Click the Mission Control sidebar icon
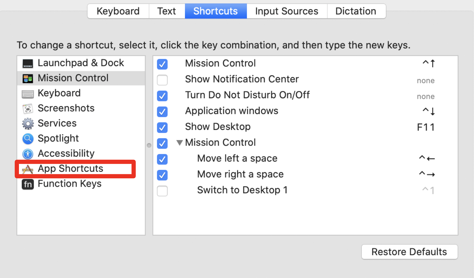 28,78
